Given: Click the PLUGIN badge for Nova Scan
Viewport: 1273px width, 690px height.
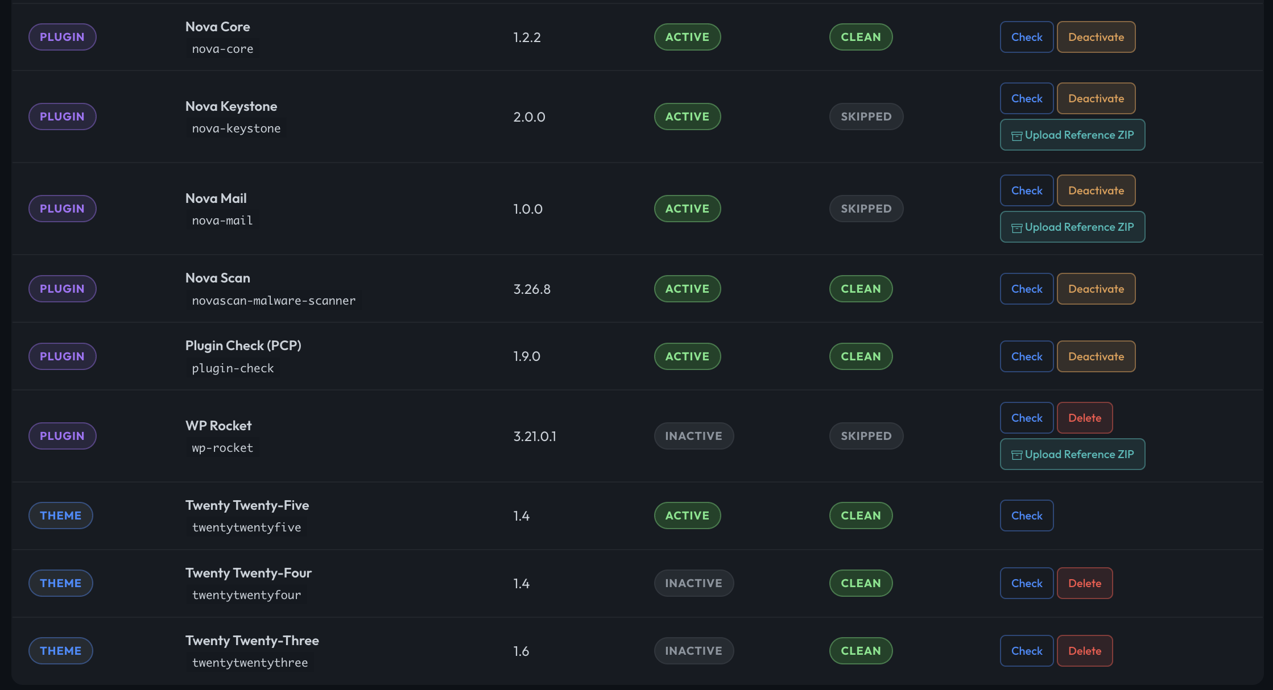Looking at the screenshot, I should (62, 288).
